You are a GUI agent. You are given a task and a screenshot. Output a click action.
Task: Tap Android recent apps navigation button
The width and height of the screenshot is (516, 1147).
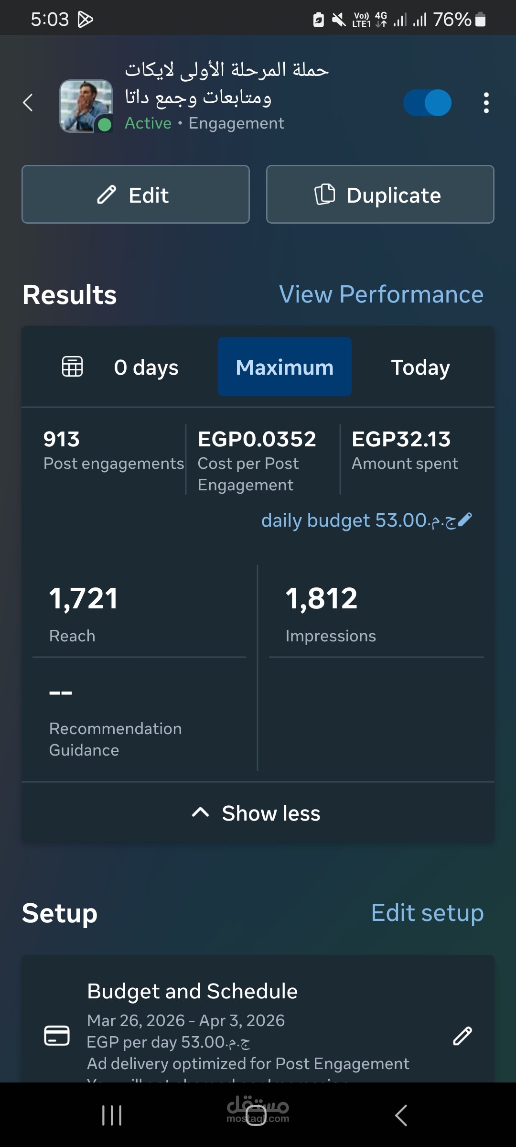point(112,1115)
